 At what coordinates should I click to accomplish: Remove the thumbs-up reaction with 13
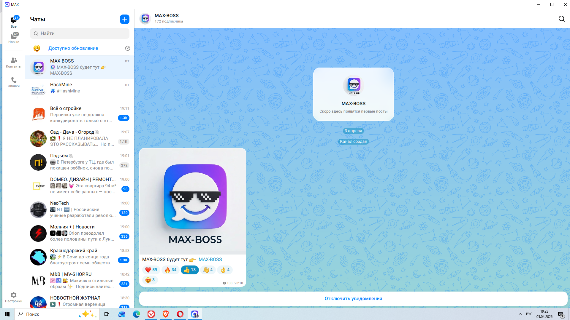click(x=190, y=270)
